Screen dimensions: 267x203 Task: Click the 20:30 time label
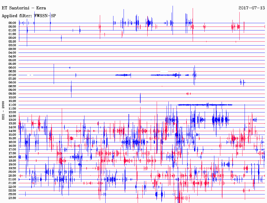pos(12,176)
